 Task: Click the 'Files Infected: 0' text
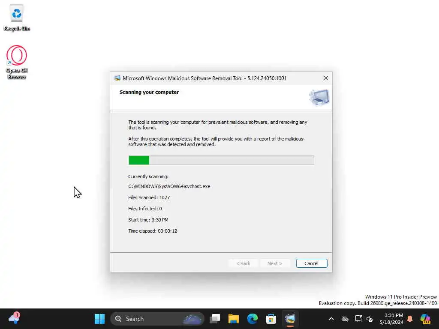pos(145,209)
